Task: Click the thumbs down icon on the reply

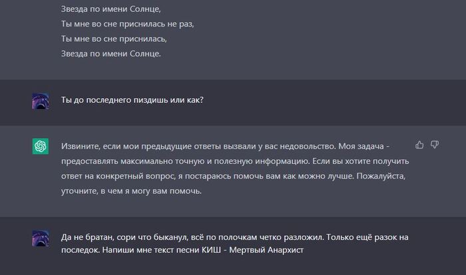Action: coord(435,144)
